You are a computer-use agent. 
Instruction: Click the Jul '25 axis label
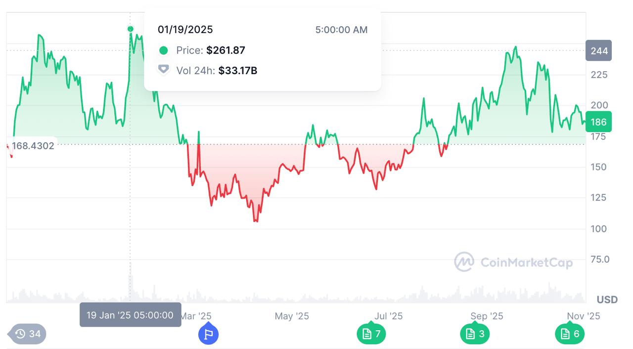click(388, 316)
